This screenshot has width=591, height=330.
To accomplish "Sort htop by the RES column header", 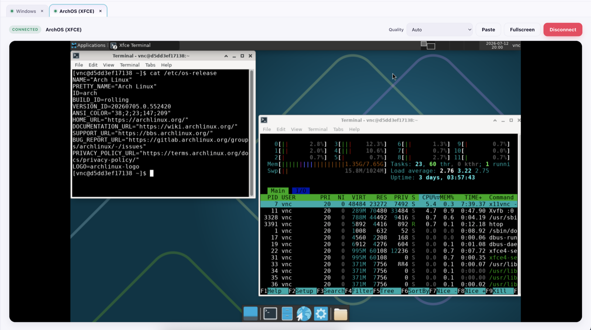I will pyautogui.click(x=382, y=197).
